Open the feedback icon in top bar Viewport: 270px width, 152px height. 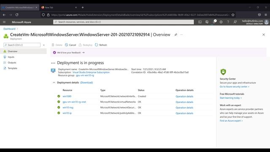point(235,22)
